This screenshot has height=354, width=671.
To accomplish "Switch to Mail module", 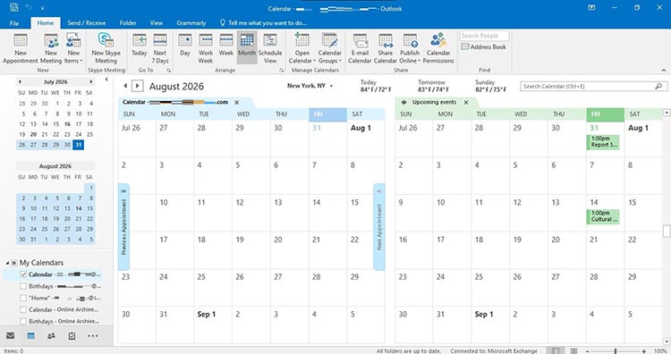I will (10, 336).
